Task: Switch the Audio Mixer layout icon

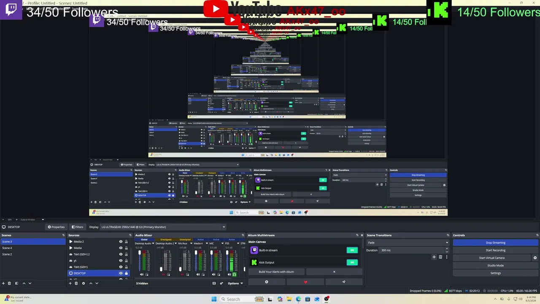Action: pos(214,283)
